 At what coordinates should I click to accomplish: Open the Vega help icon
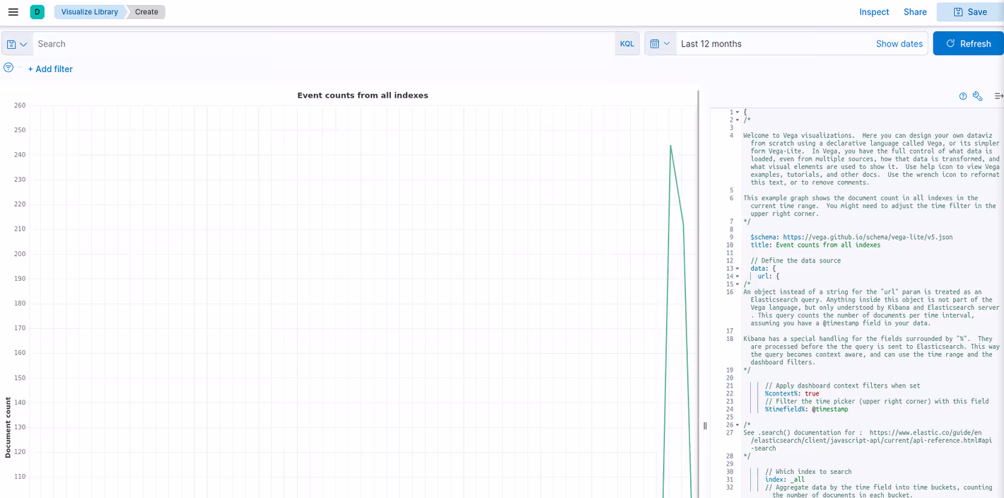[963, 96]
